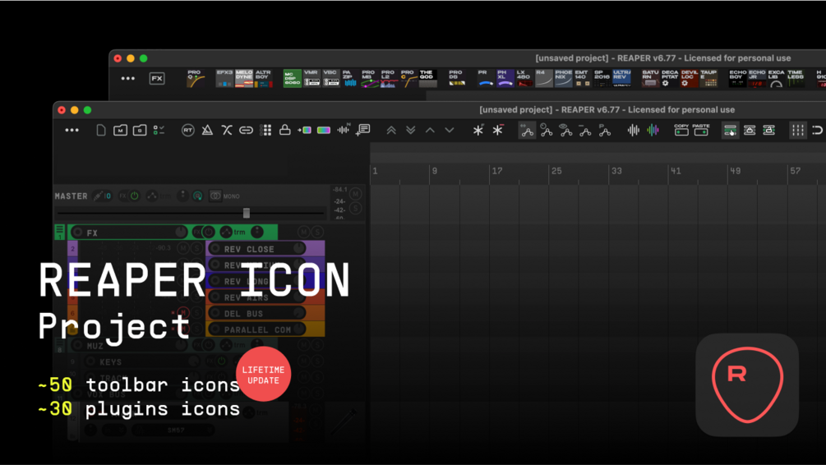Click the waveform icon marked N
Viewport: 826px width, 465px height.
(343, 130)
